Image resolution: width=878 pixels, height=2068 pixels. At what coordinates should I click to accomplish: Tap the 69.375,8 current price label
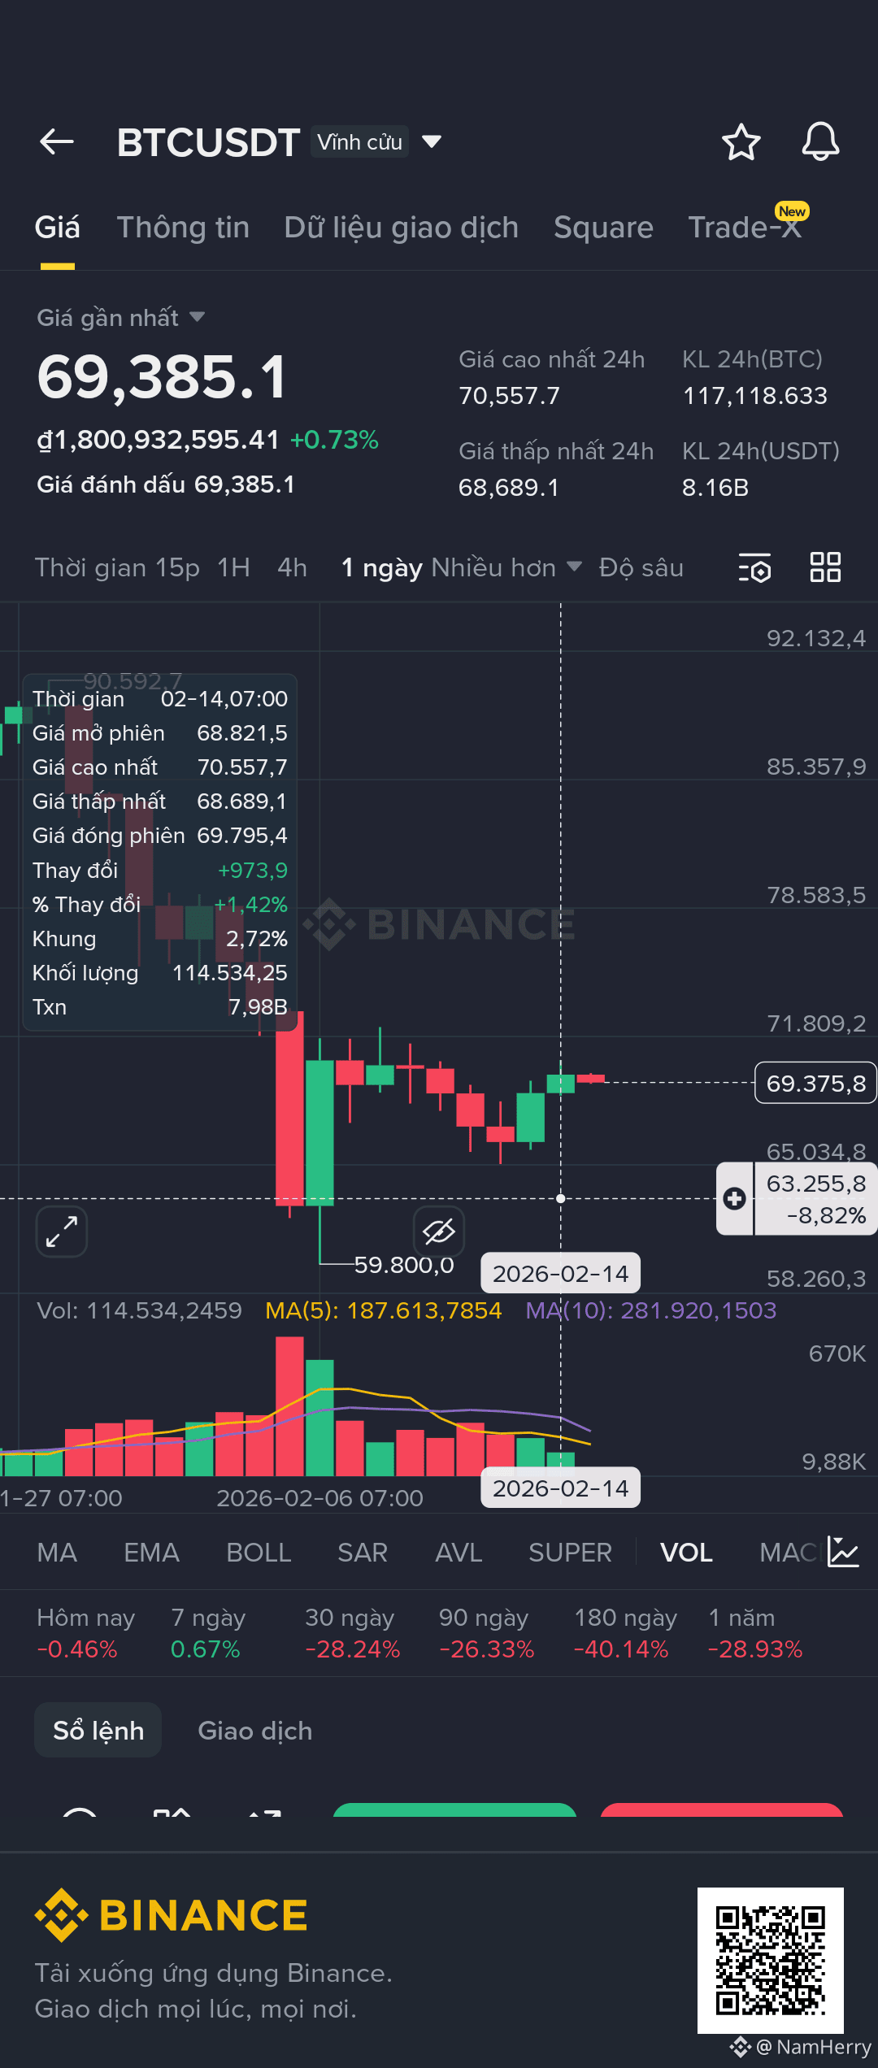pos(815,1084)
